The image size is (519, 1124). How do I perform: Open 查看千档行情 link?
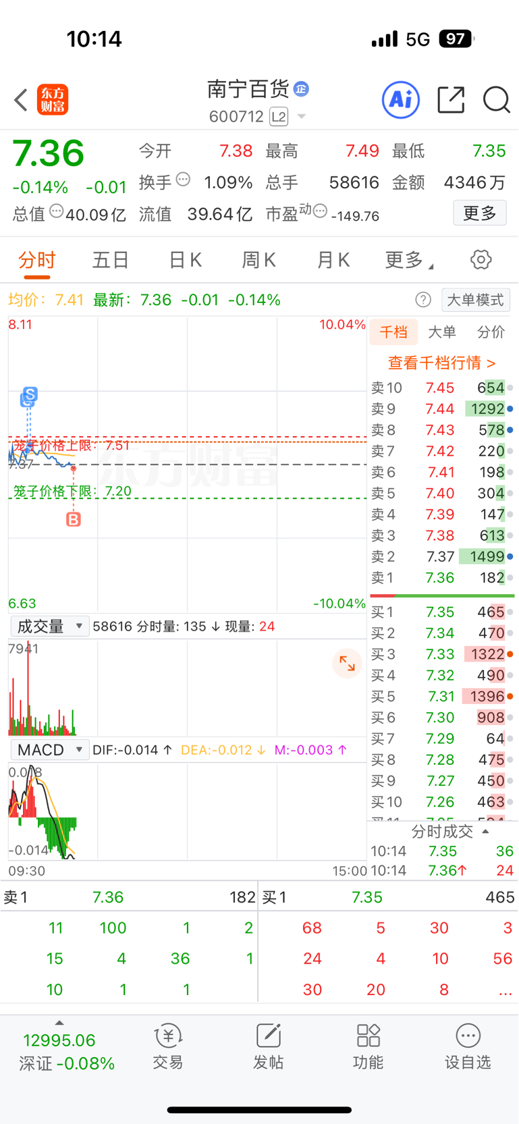coord(441,363)
